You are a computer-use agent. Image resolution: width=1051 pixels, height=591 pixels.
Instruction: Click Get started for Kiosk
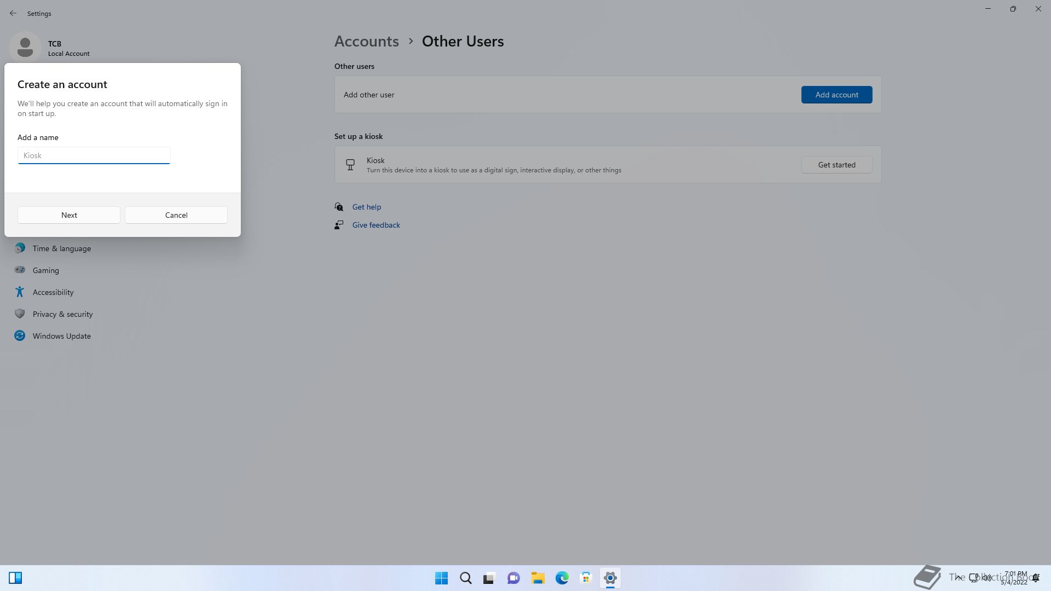click(836, 165)
